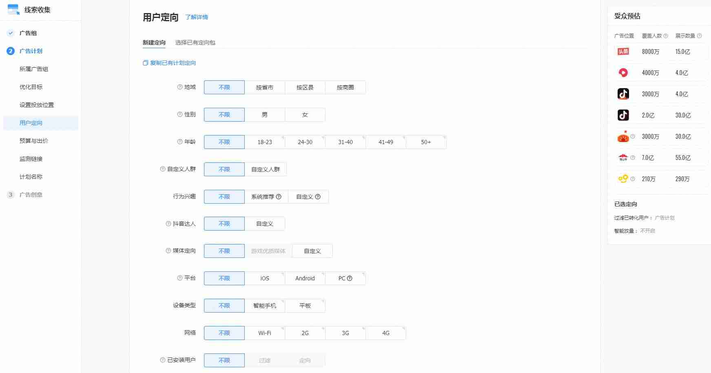Click the help icon next to 抖音达人
This screenshot has width=711, height=373.
[168, 224]
